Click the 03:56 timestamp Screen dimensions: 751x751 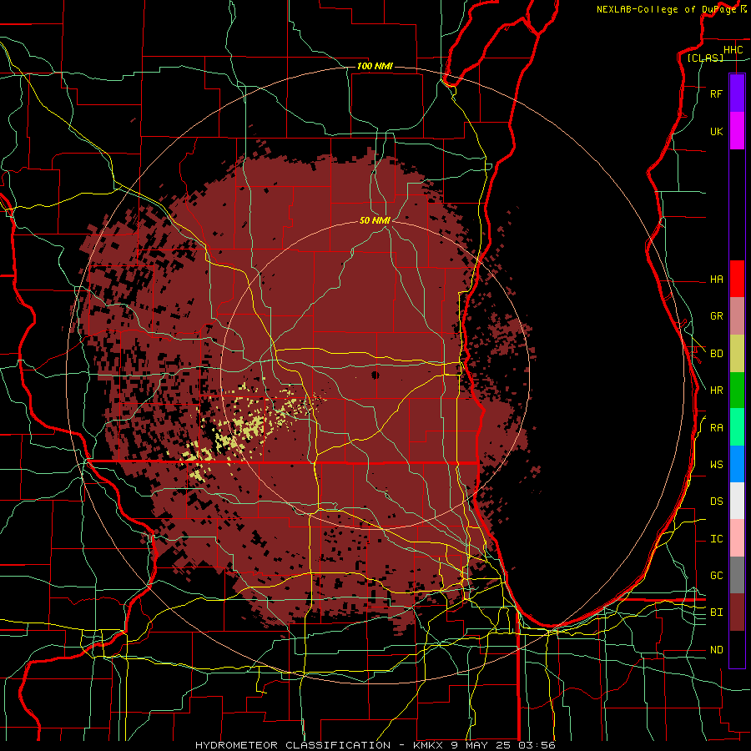(x=538, y=745)
